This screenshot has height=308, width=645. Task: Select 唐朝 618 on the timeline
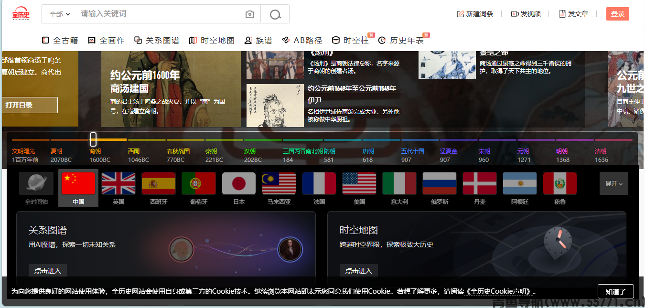click(x=368, y=155)
